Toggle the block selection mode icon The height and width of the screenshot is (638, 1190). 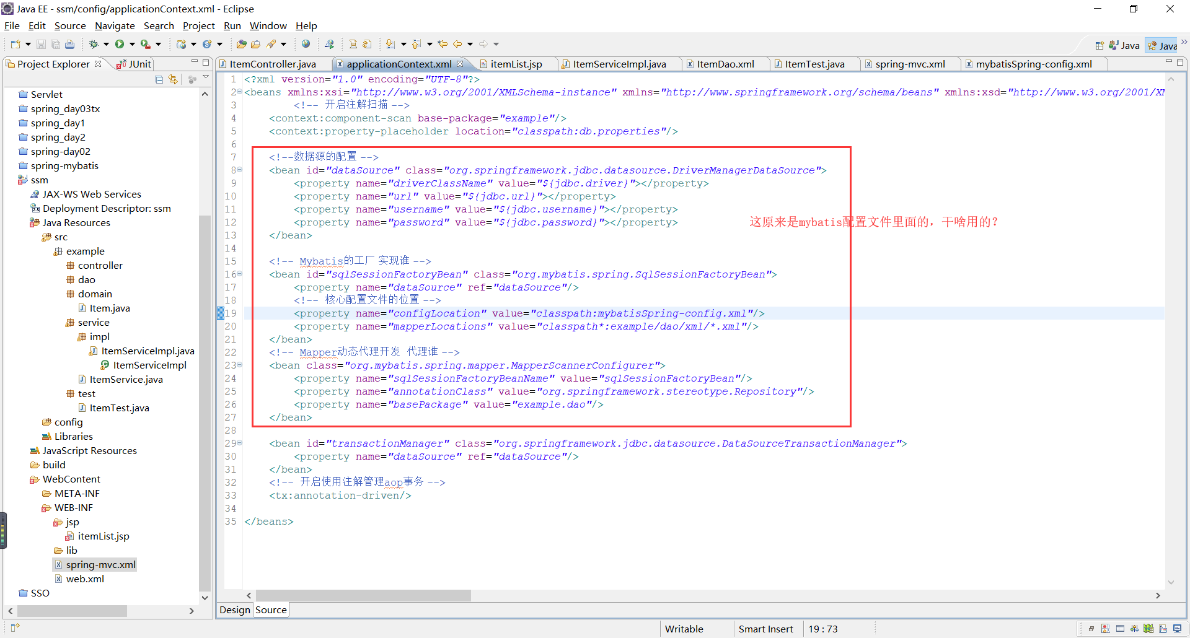pyautogui.click(x=367, y=44)
